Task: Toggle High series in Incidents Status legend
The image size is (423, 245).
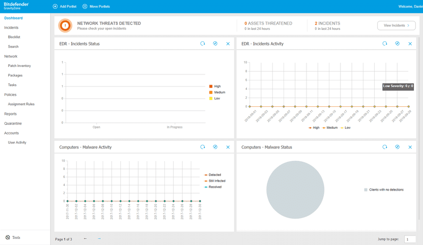Action: point(215,86)
